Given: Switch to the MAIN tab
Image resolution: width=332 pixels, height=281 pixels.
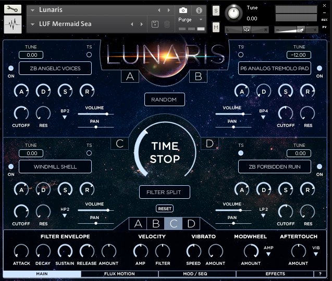Looking at the screenshot, I should [42, 274].
